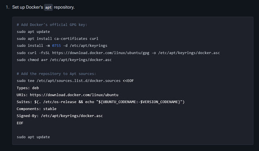Click the first 'sudo apt update' line under GPG comment
The width and height of the screenshot is (259, 151).
coord(33,31)
